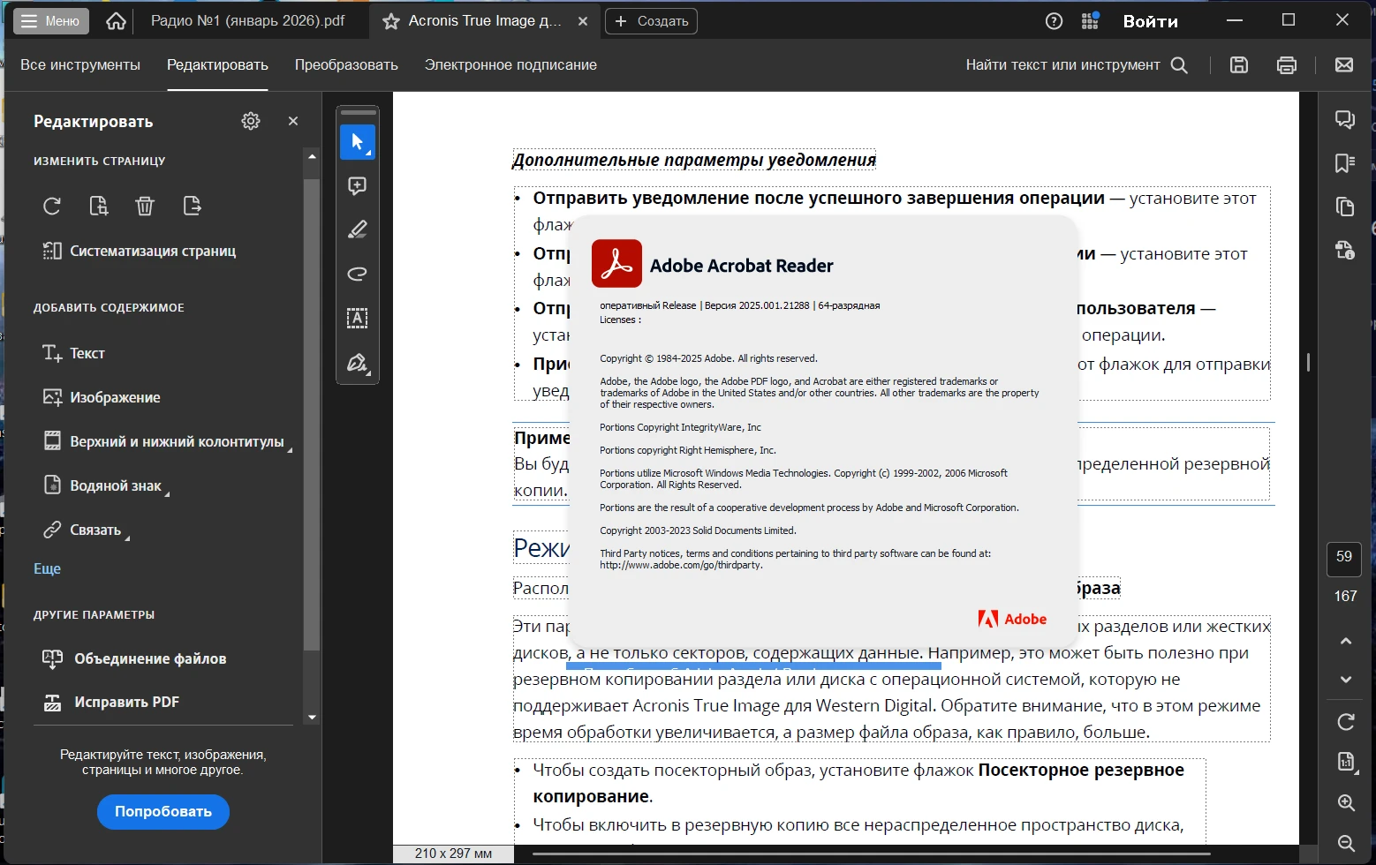Switch to the Преобразовать tab
The height and width of the screenshot is (865, 1376).
pyautogui.click(x=346, y=64)
